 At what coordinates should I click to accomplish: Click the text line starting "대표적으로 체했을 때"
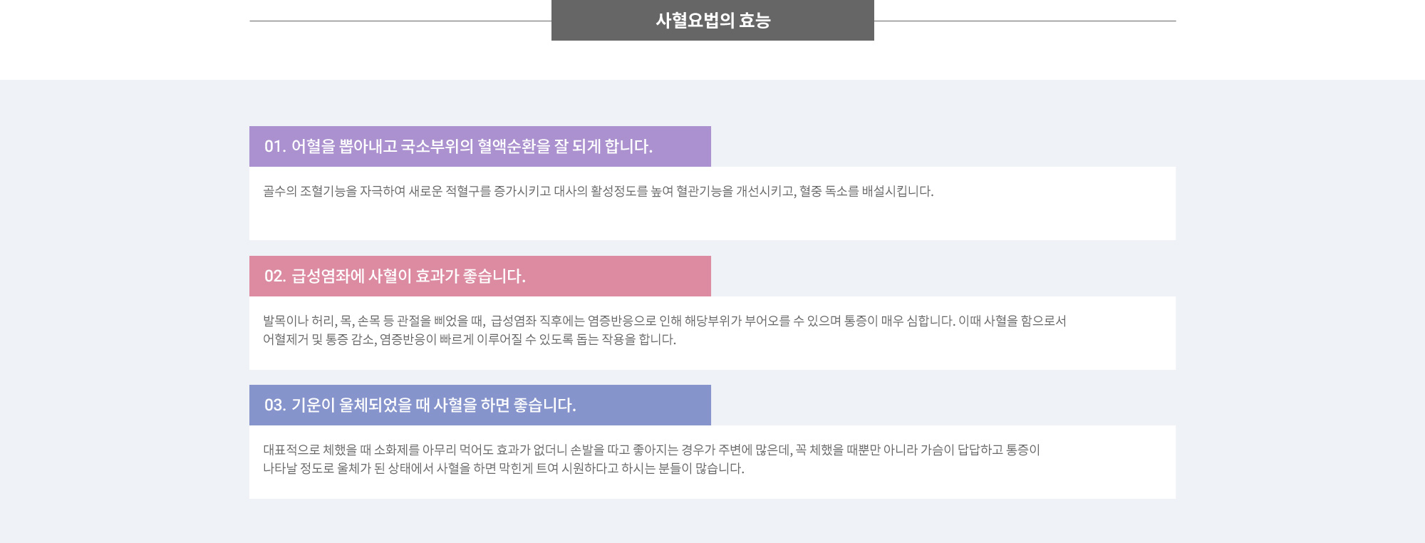652,450
